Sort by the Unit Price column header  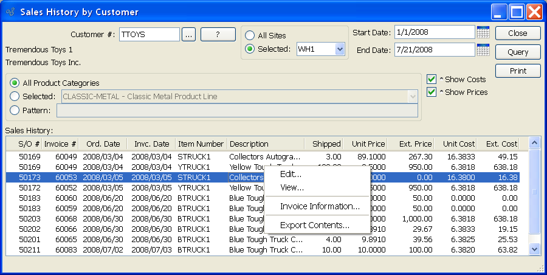pos(366,144)
